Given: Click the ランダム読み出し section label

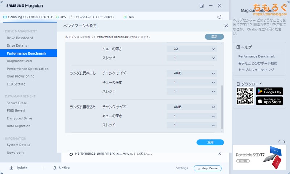Looking at the screenshot, I should [x=83, y=73].
